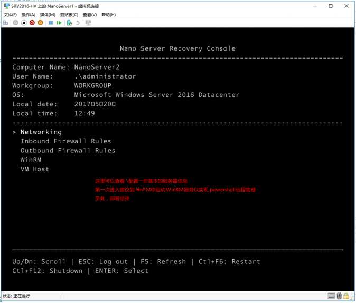The image size is (356, 303).
Task: Click the Start VM toolbar icon
Action: click(x=15, y=23)
